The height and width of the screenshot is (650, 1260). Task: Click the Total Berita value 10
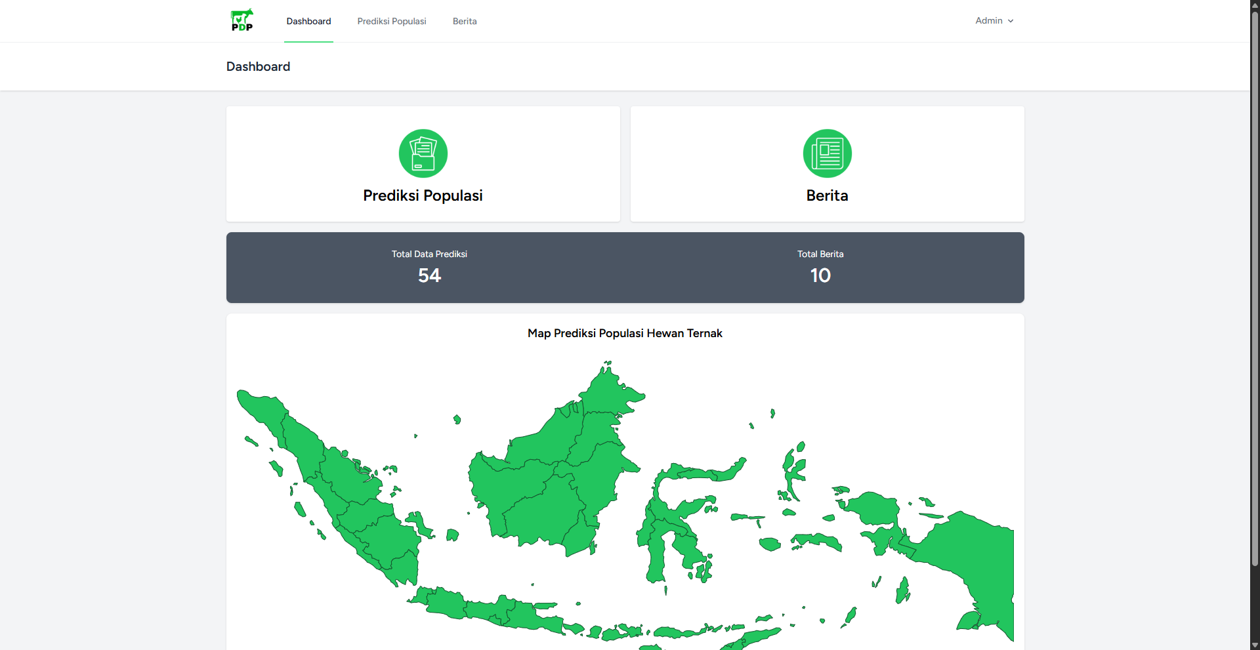click(x=820, y=275)
